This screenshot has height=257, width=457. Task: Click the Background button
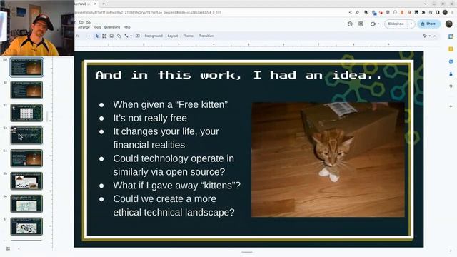(x=154, y=36)
